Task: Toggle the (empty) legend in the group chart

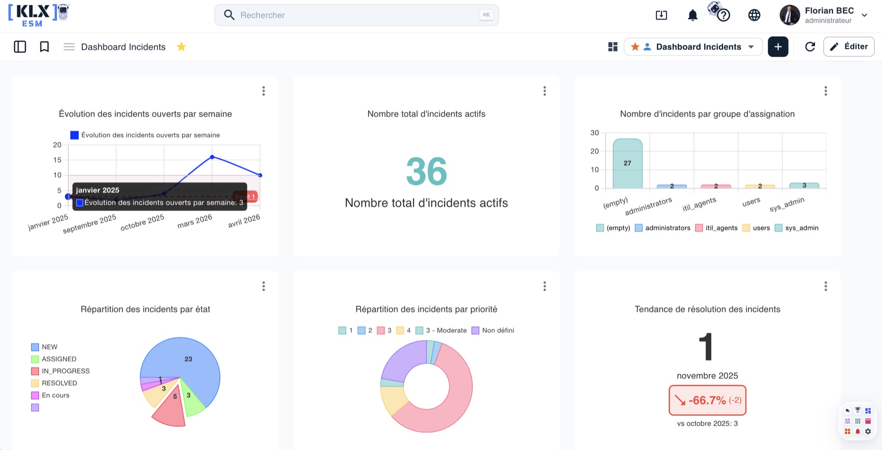Action: (613, 228)
